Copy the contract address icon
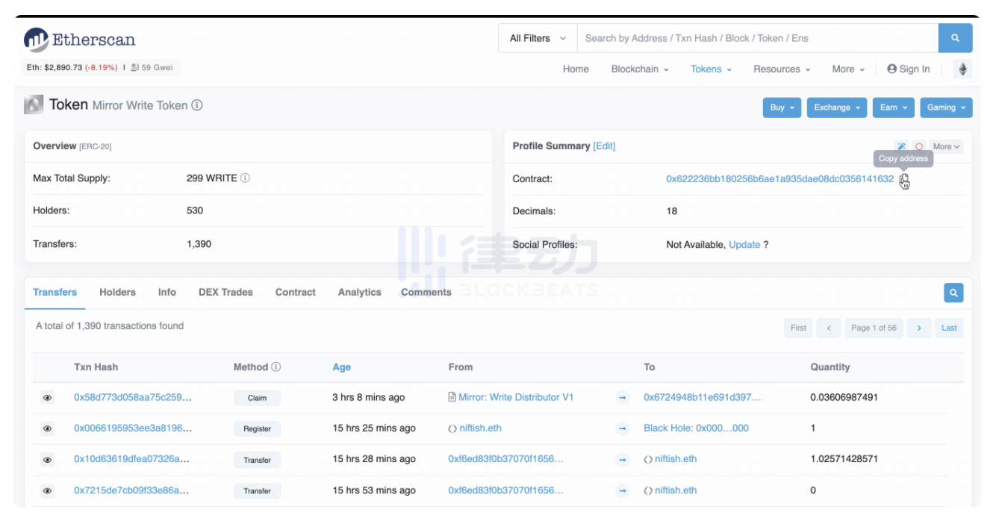The height and width of the screenshot is (524, 996). 904,179
